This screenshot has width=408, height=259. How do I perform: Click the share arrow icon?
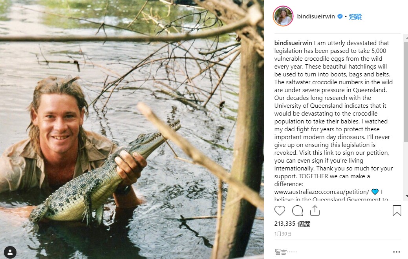315,211
